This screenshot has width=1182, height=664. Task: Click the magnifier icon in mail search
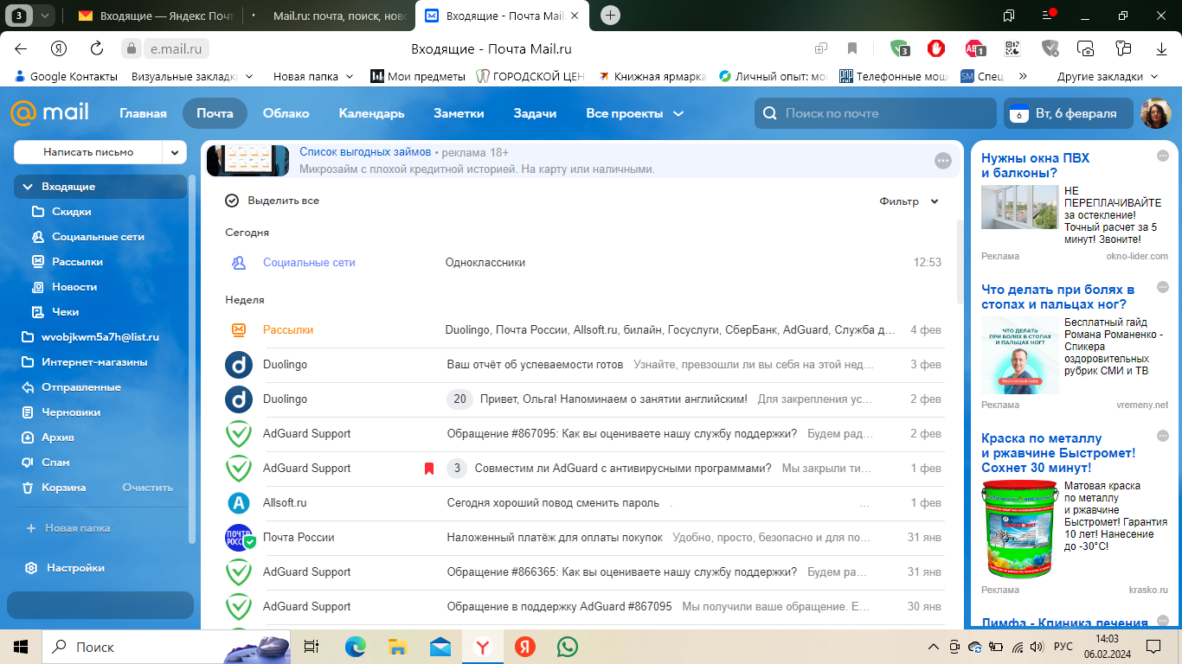coord(769,112)
